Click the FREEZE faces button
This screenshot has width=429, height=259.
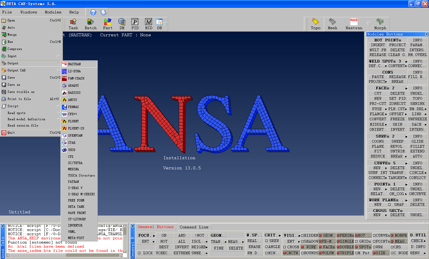point(397,119)
